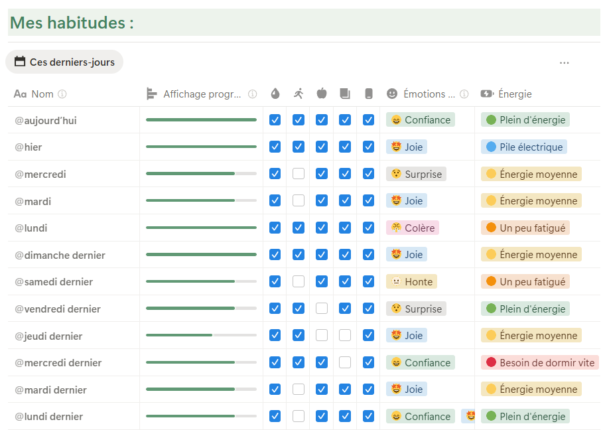Check running checkbox for @mardi
This screenshot has width=605, height=430.
pyautogui.click(x=299, y=200)
